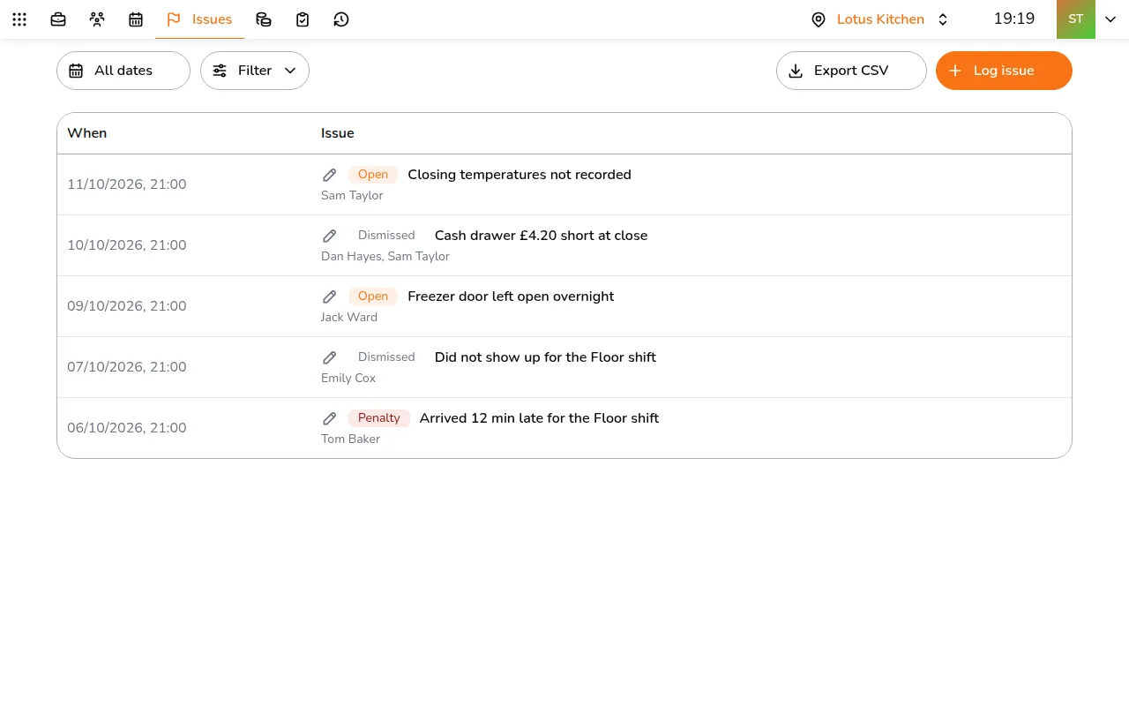Open the briefcase section in top navigation
The width and height of the screenshot is (1129, 706).
(58, 19)
